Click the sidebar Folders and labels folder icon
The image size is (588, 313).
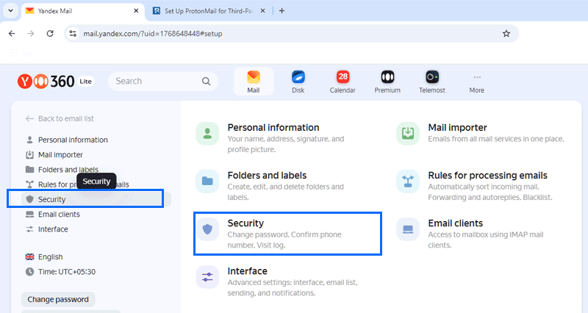coord(29,170)
